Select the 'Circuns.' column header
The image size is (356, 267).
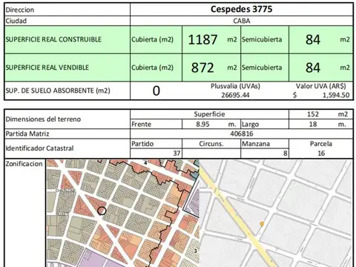pos(211,144)
